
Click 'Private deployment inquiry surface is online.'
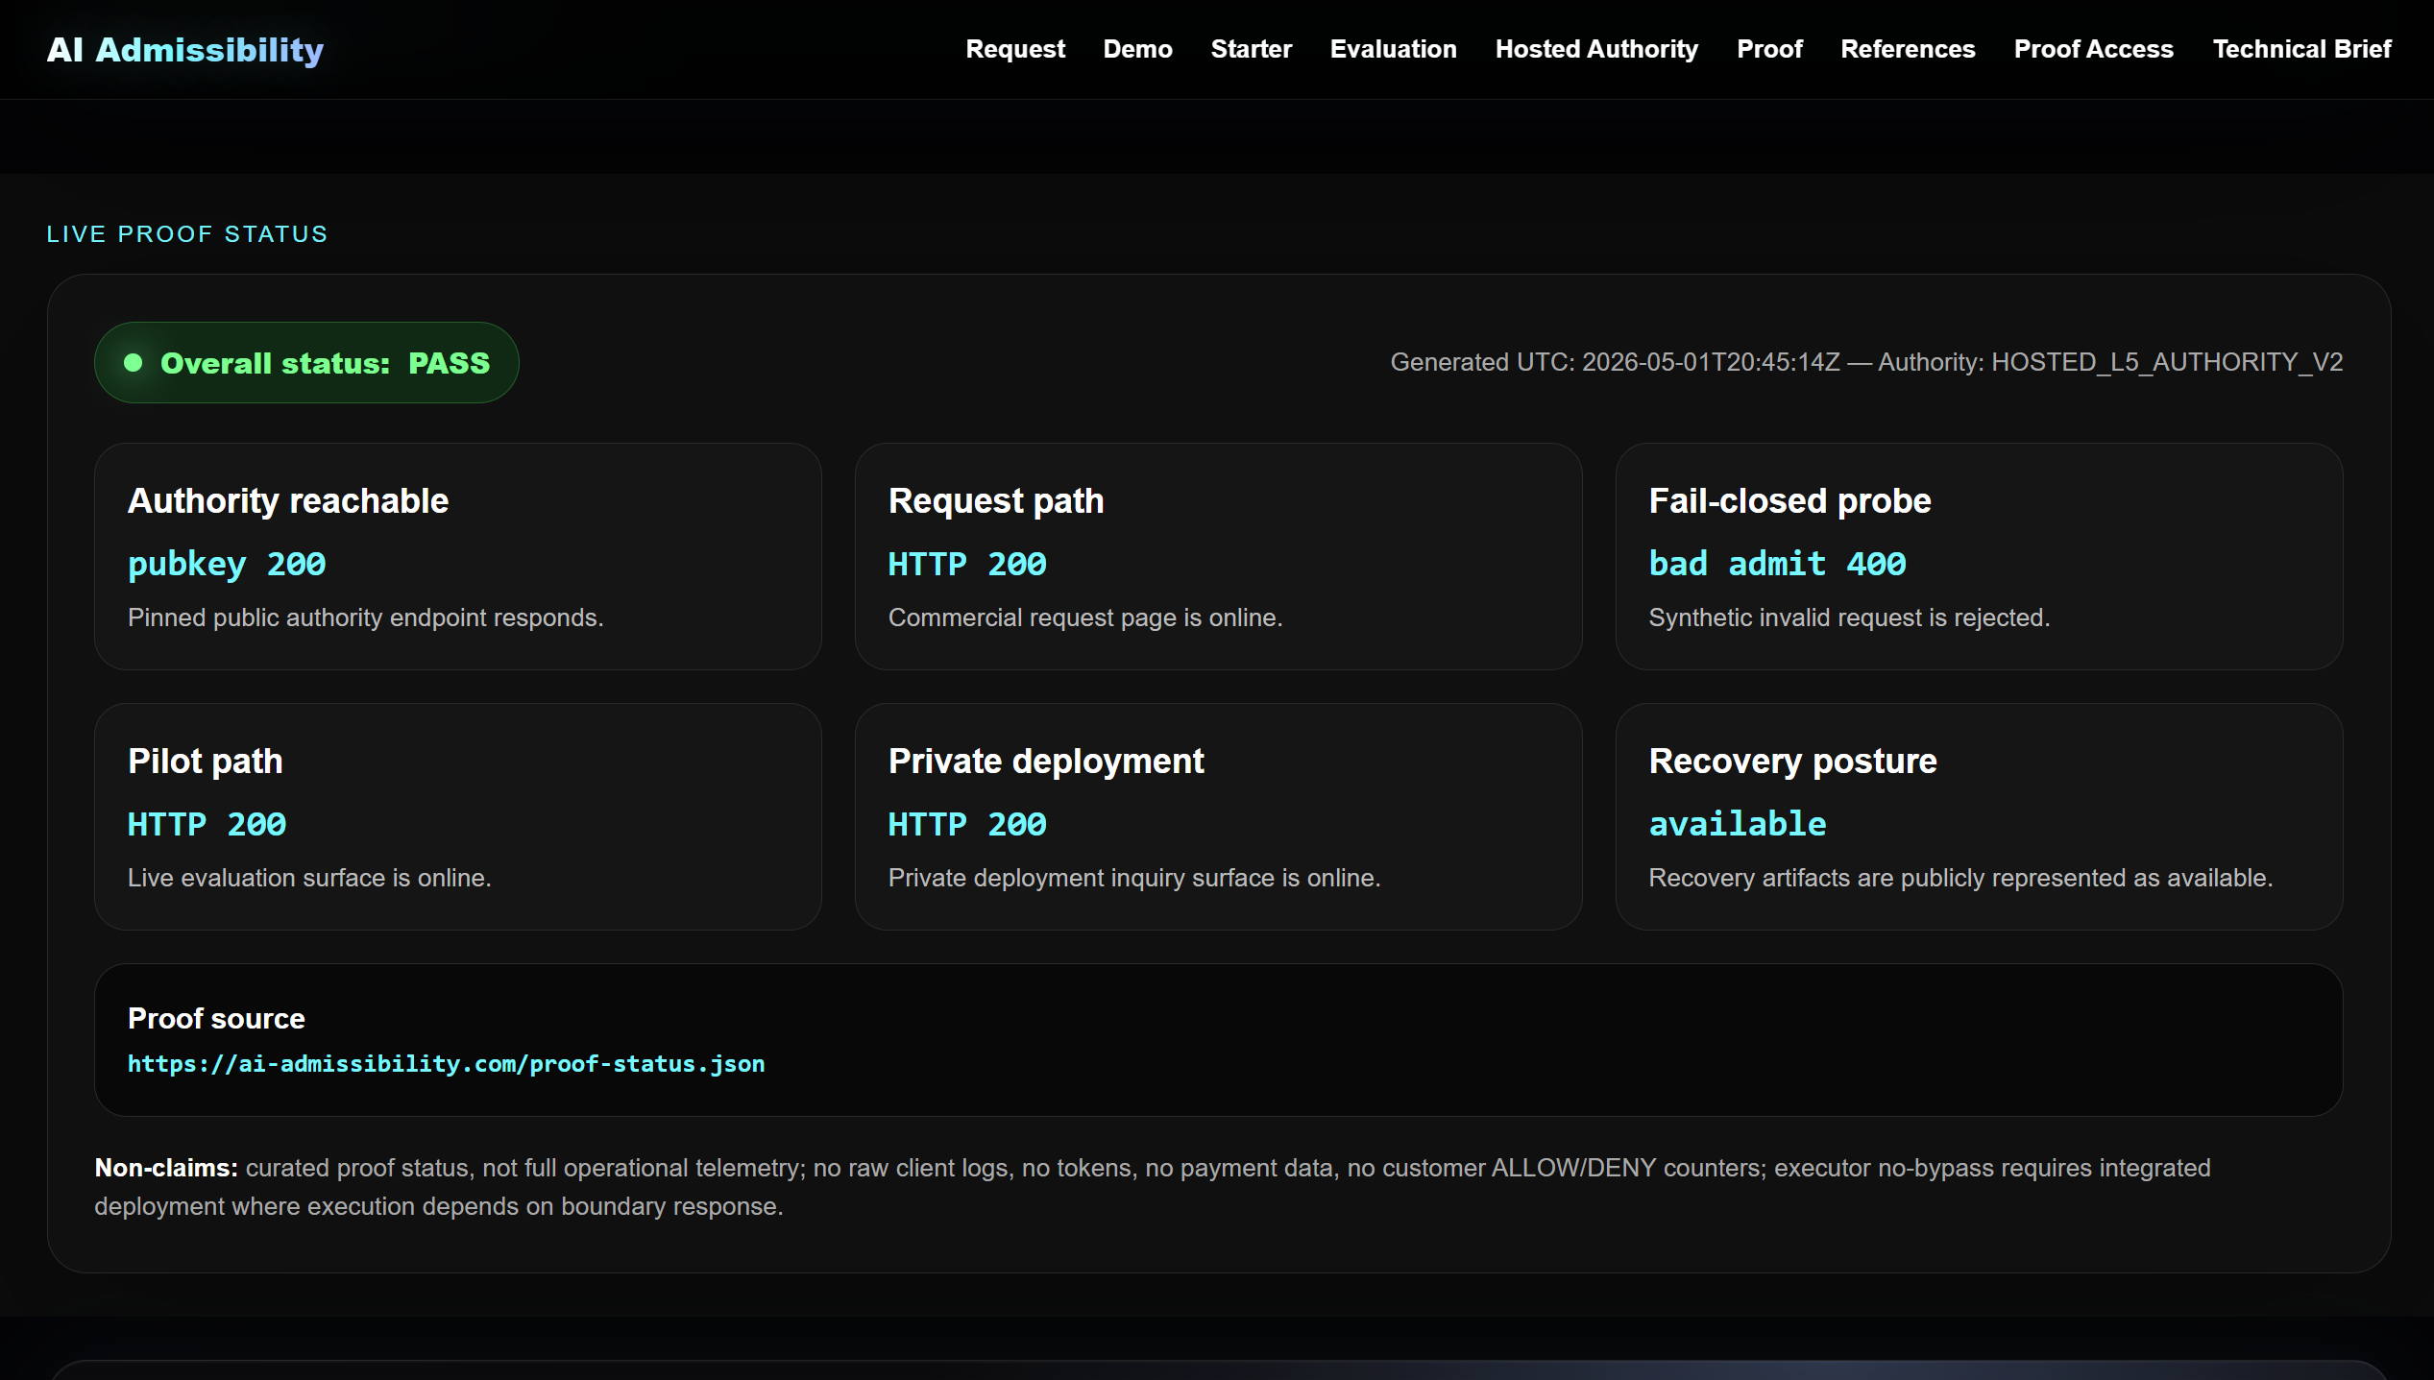coord(1133,878)
